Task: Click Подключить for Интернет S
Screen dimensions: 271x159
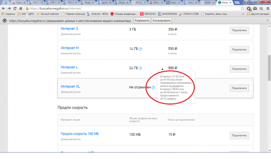Action: [x=239, y=30]
